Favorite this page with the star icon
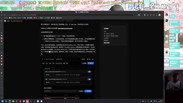The width and height of the screenshot is (183, 103). [136, 15]
